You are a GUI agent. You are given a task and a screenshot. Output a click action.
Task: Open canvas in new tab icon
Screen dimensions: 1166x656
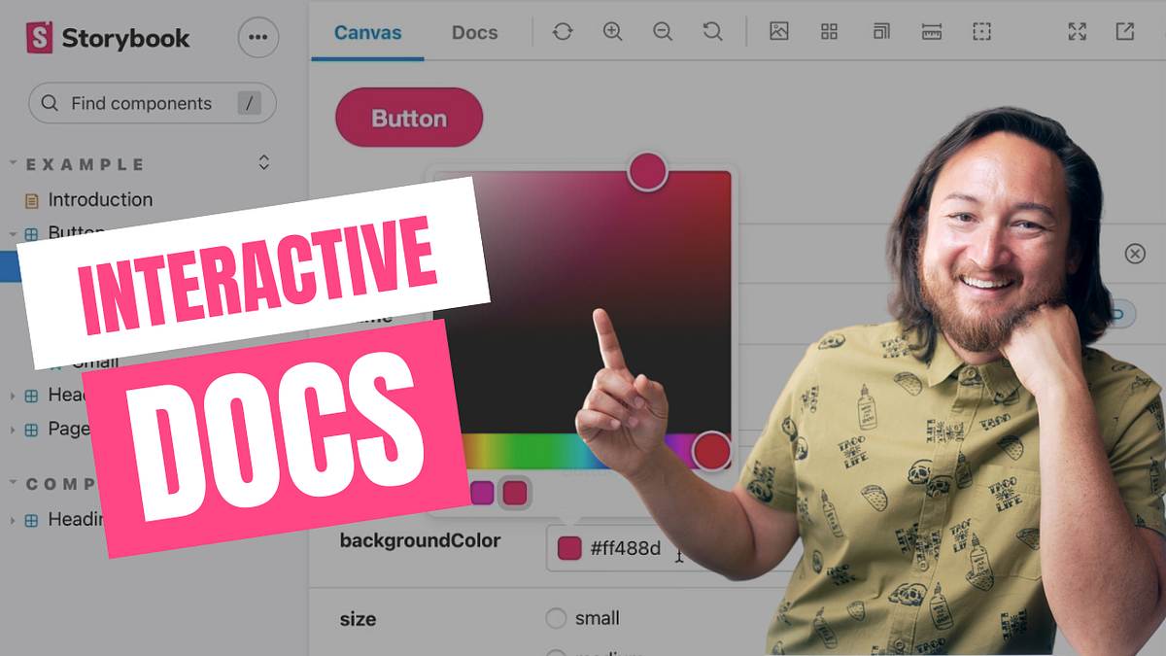click(1124, 32)
